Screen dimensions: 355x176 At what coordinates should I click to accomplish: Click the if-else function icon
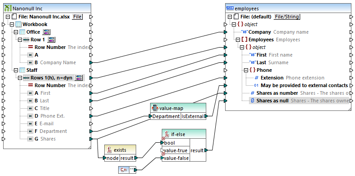pos(167,134)
